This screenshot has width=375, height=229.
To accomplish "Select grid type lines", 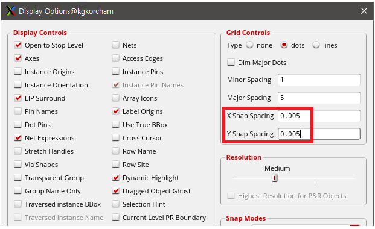I will [316, 45].
